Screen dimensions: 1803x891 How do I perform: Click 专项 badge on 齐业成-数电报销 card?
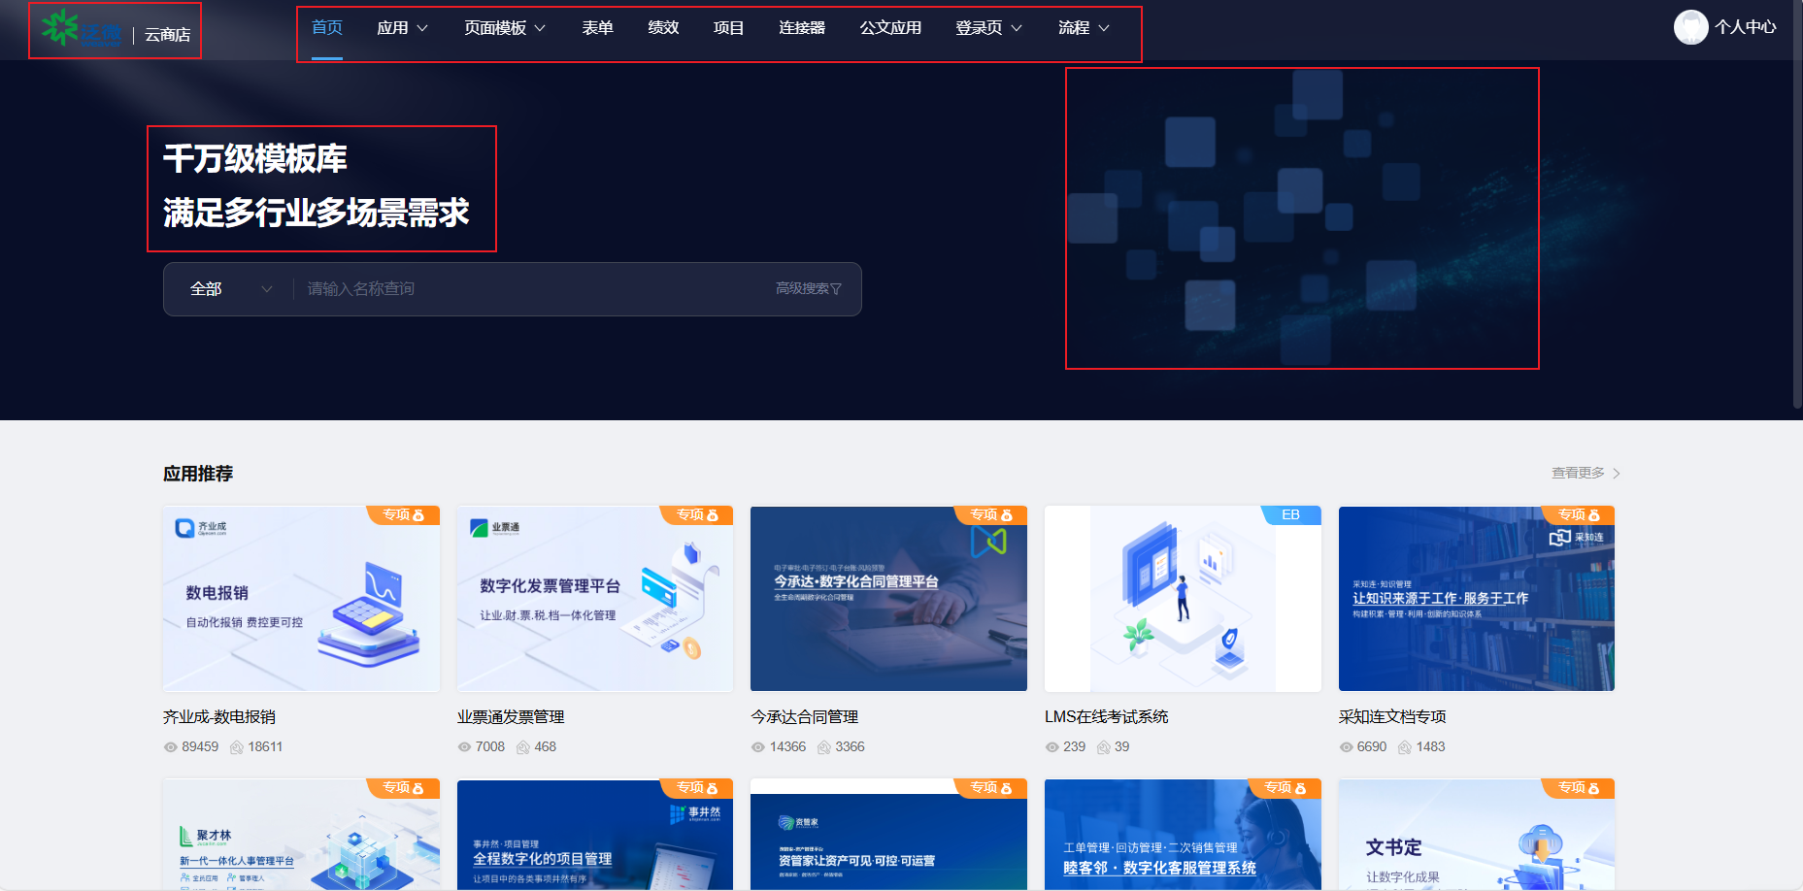pyautogui.click(x=403, y=515)
